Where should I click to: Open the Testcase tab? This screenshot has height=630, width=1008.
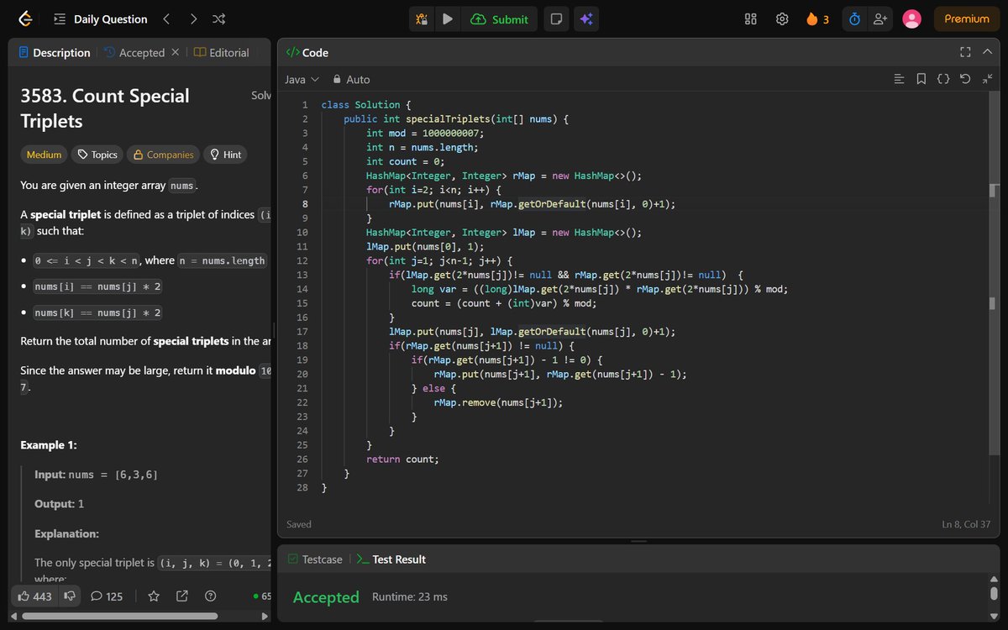315,559
